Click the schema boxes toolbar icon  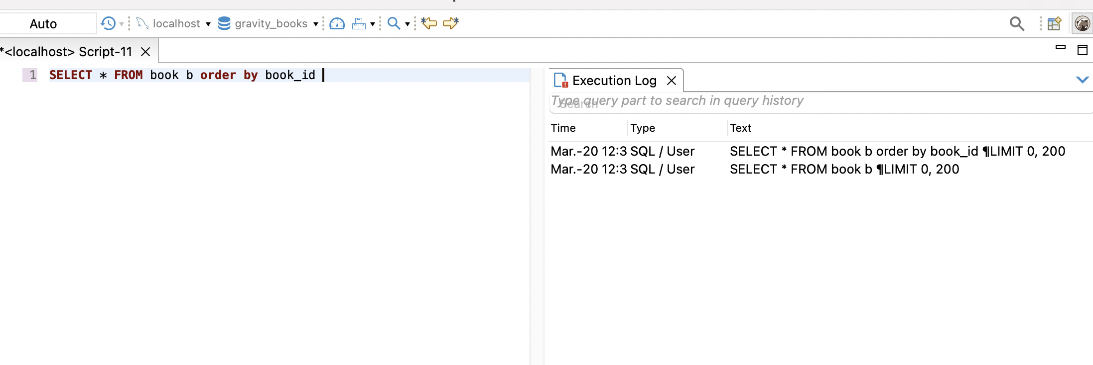tap(359, 23)
